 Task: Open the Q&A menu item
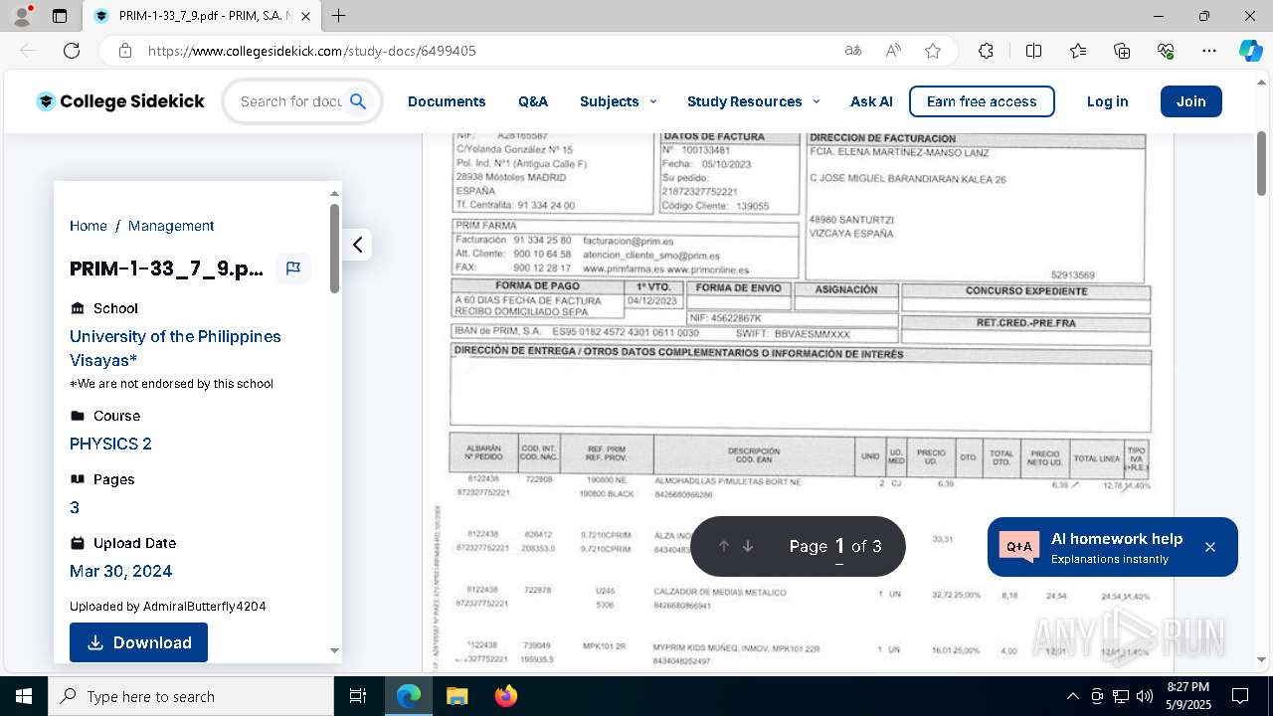click(x=533, y=101)
